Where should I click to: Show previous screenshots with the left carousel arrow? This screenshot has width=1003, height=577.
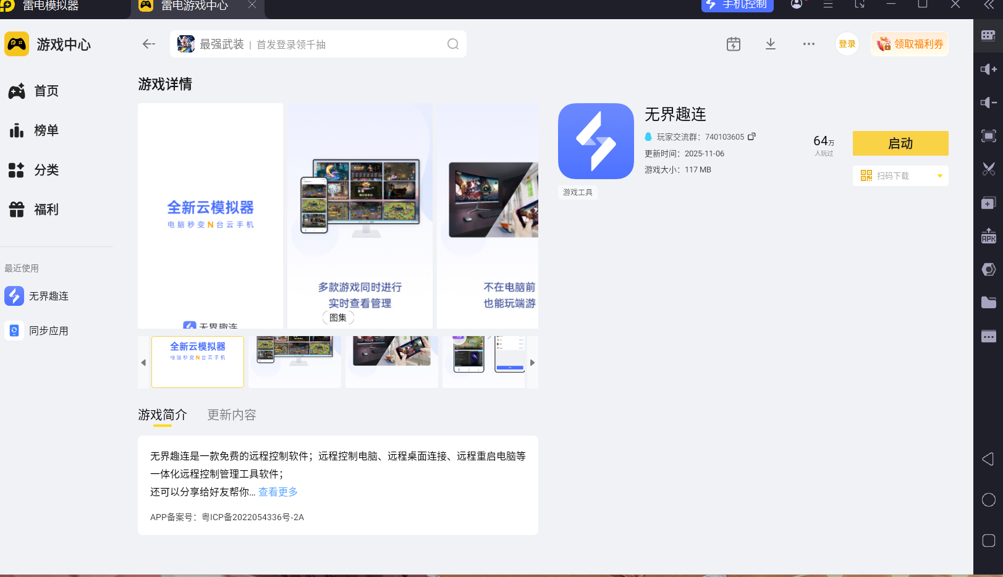click(x=143, y=363)
